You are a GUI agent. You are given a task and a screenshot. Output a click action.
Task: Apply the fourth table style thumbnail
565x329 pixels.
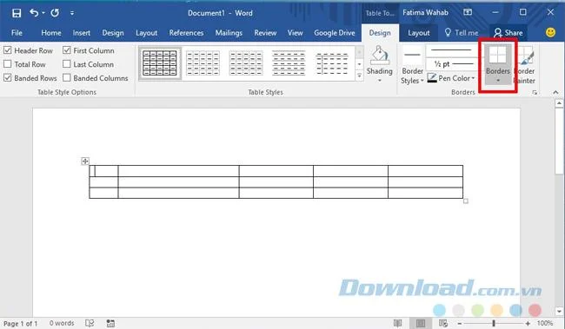[289, 63]
